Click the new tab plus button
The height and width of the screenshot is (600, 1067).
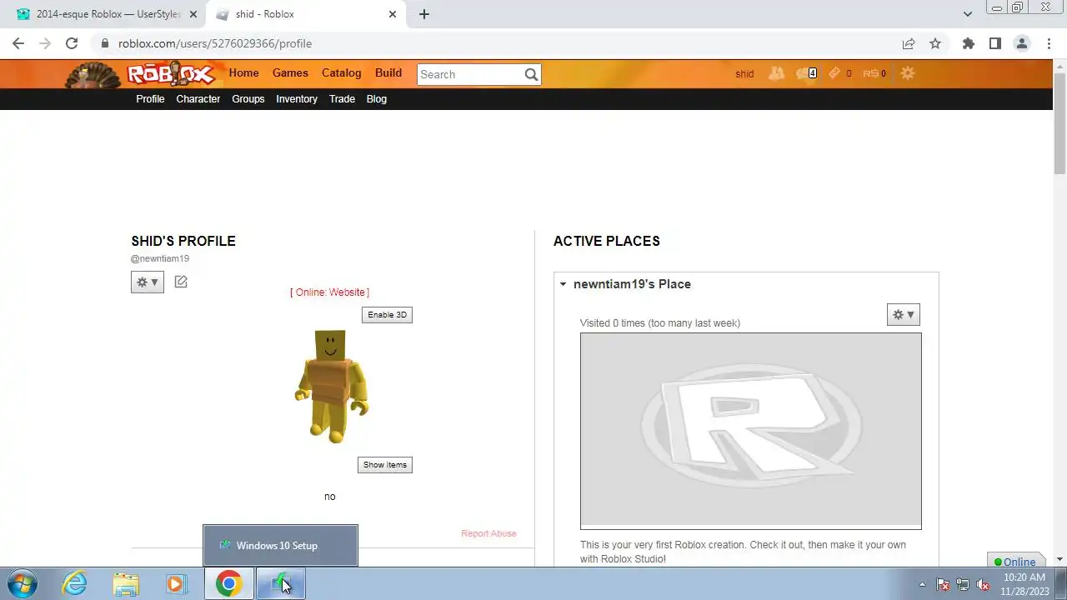(424, 14)
